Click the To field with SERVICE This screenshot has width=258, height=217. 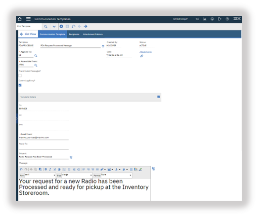43,109
